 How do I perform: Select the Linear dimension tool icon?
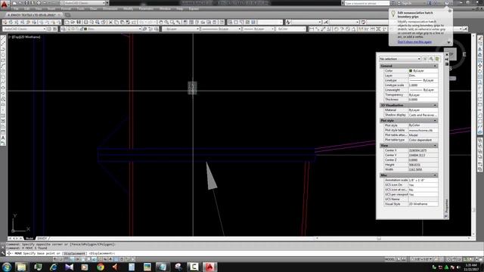click(x=312, y=29)
